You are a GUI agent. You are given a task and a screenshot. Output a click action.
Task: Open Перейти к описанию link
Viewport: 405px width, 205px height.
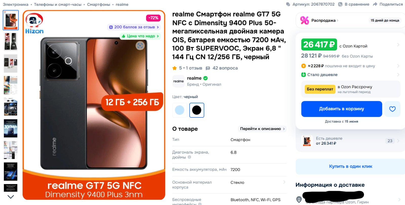pyautogui.click(x=262, y=129)
